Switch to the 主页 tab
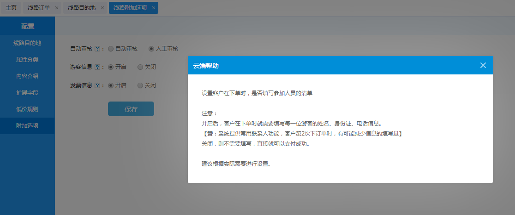 click(11, 8)
